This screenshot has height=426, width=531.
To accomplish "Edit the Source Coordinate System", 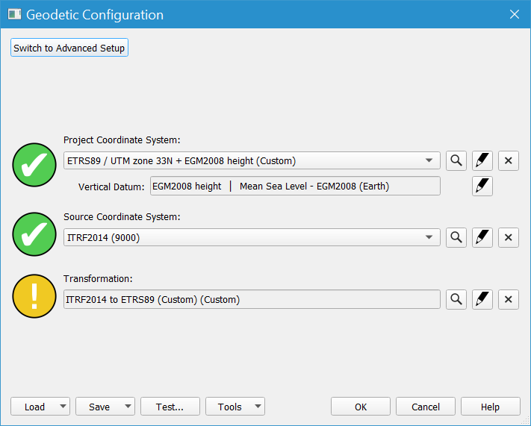I will [x=482, y=237].
